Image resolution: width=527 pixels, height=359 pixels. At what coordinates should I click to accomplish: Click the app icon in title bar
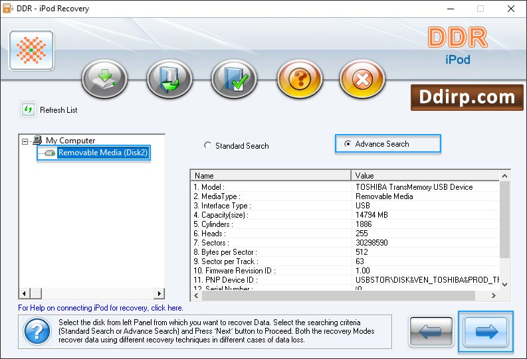tap(7, 8)
